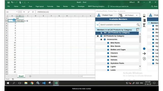Click the member list scroll down arrow

click(x=140, y=66)
